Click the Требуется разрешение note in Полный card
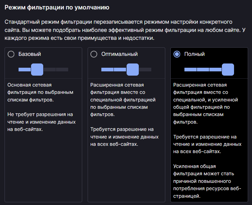 [207, 144]
